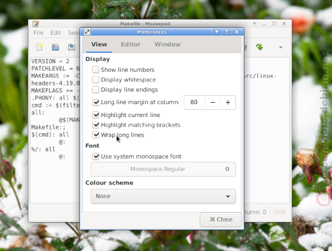Click the Close button in Preferences

[x=220, y=219]
